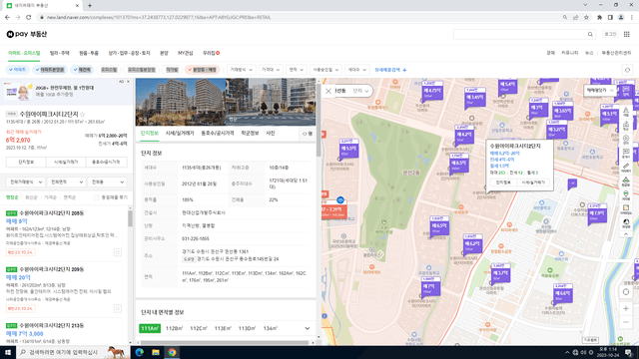Click 시세/실거래가 button in the map popup
Screen dimensions: 639x359
coord(533,182)
